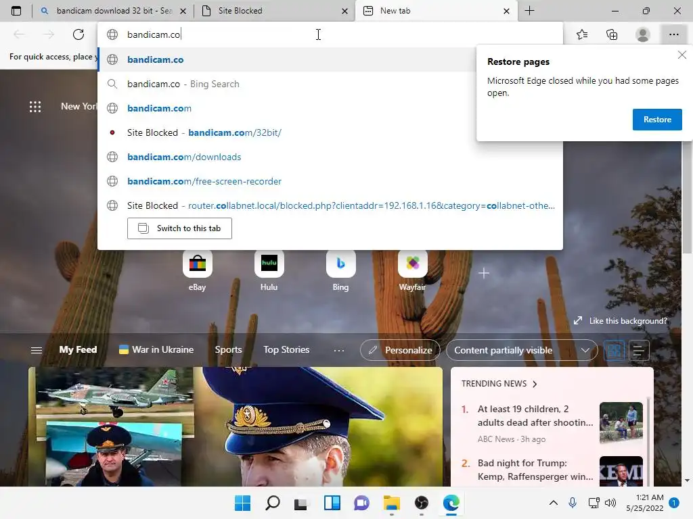Open the Favorites star icon

click(x=582, y=34)
